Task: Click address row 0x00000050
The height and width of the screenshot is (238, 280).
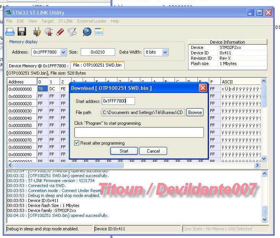Action: pos(22,126)
